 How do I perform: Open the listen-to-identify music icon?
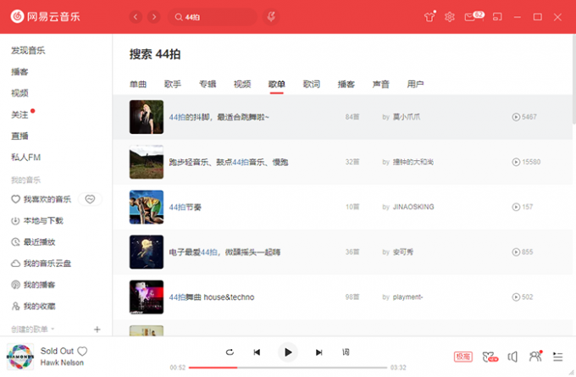(x=271, y=17)
